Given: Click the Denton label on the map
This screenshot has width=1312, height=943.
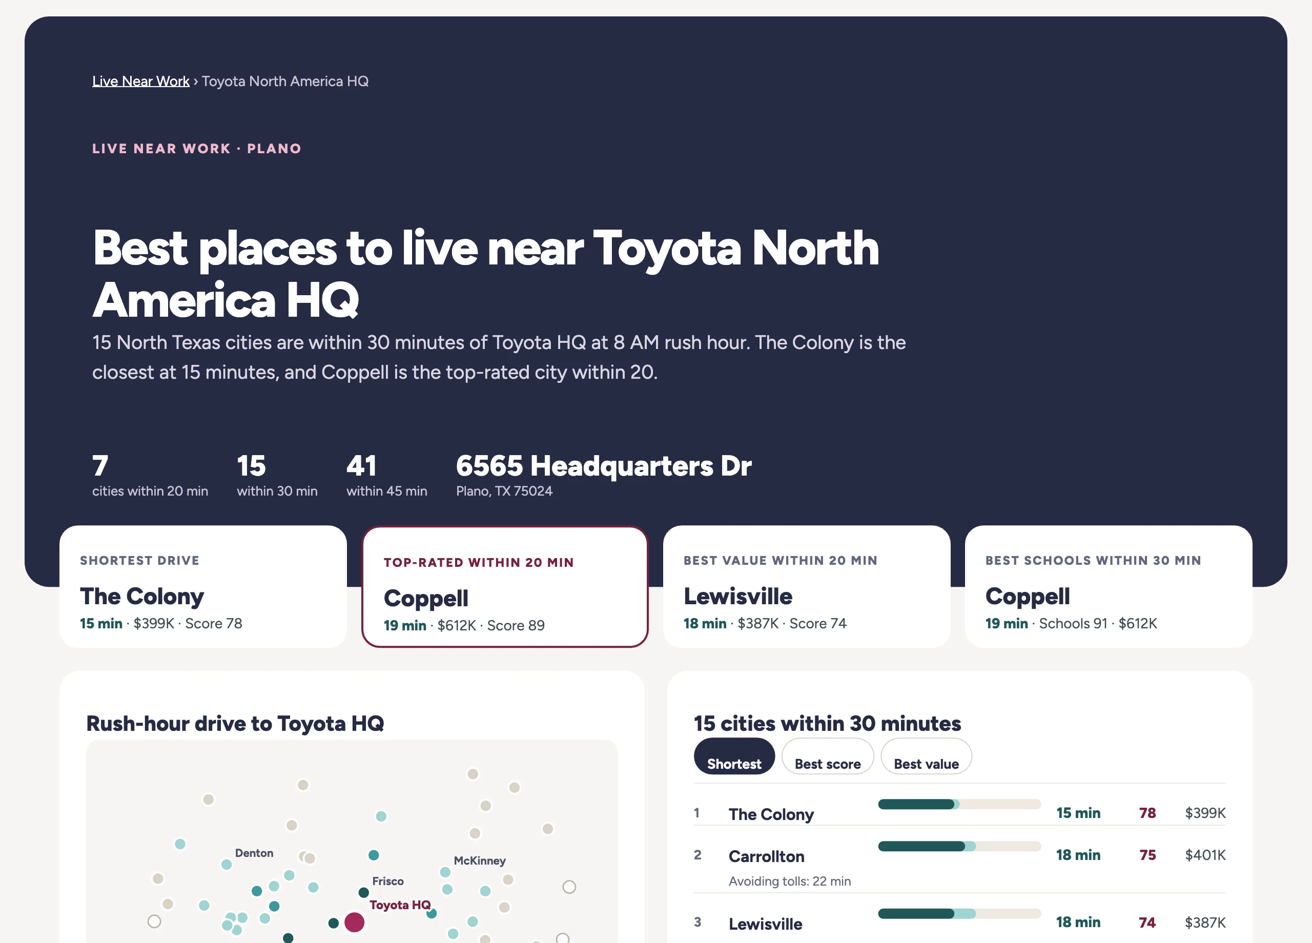Looking at the screenshot, I should click(x=254, y=853).
